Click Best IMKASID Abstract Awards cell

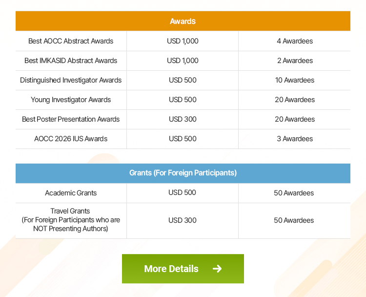(x=71, y=61)
